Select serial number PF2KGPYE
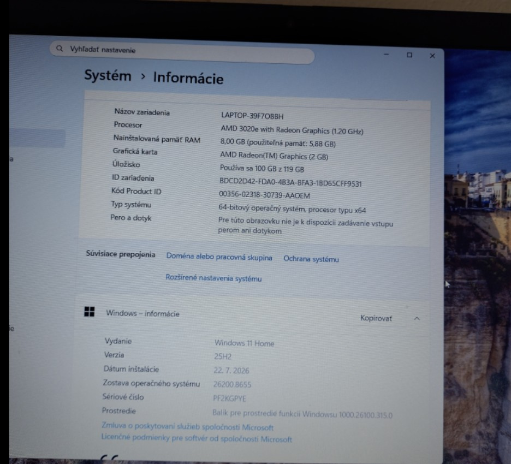The width and height of the screenshot is (511, 464). coord(229,398)
